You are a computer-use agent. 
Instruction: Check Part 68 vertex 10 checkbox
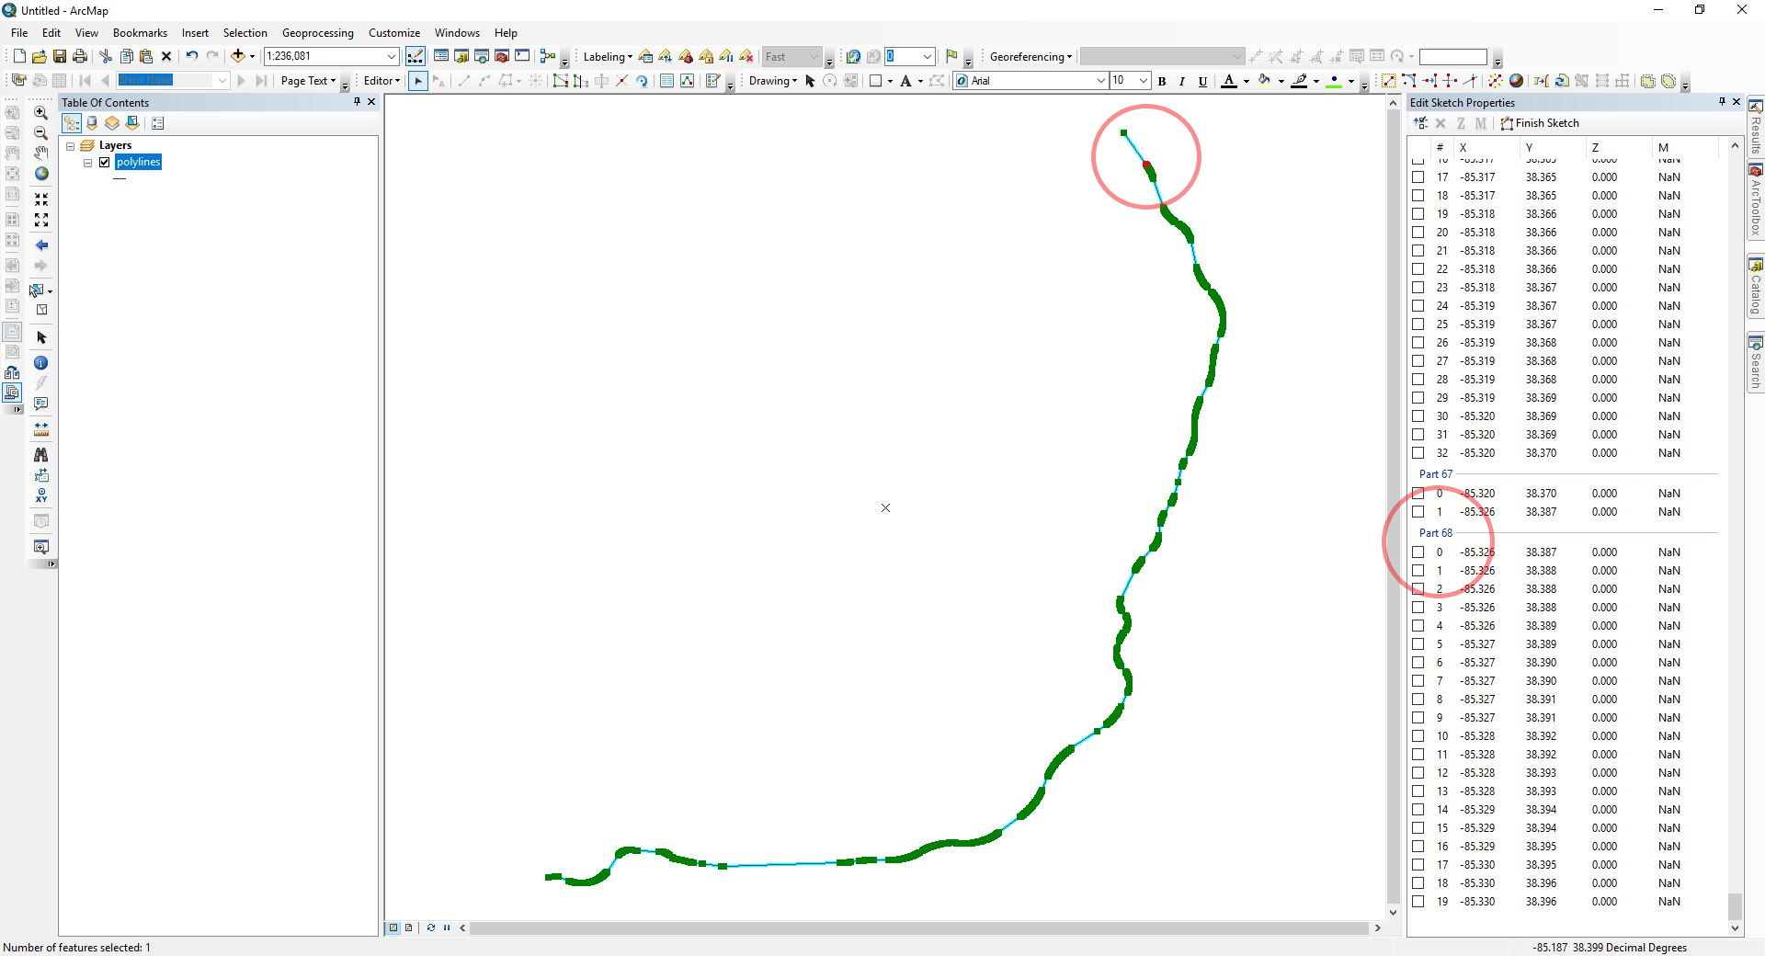pos(1418,736)
